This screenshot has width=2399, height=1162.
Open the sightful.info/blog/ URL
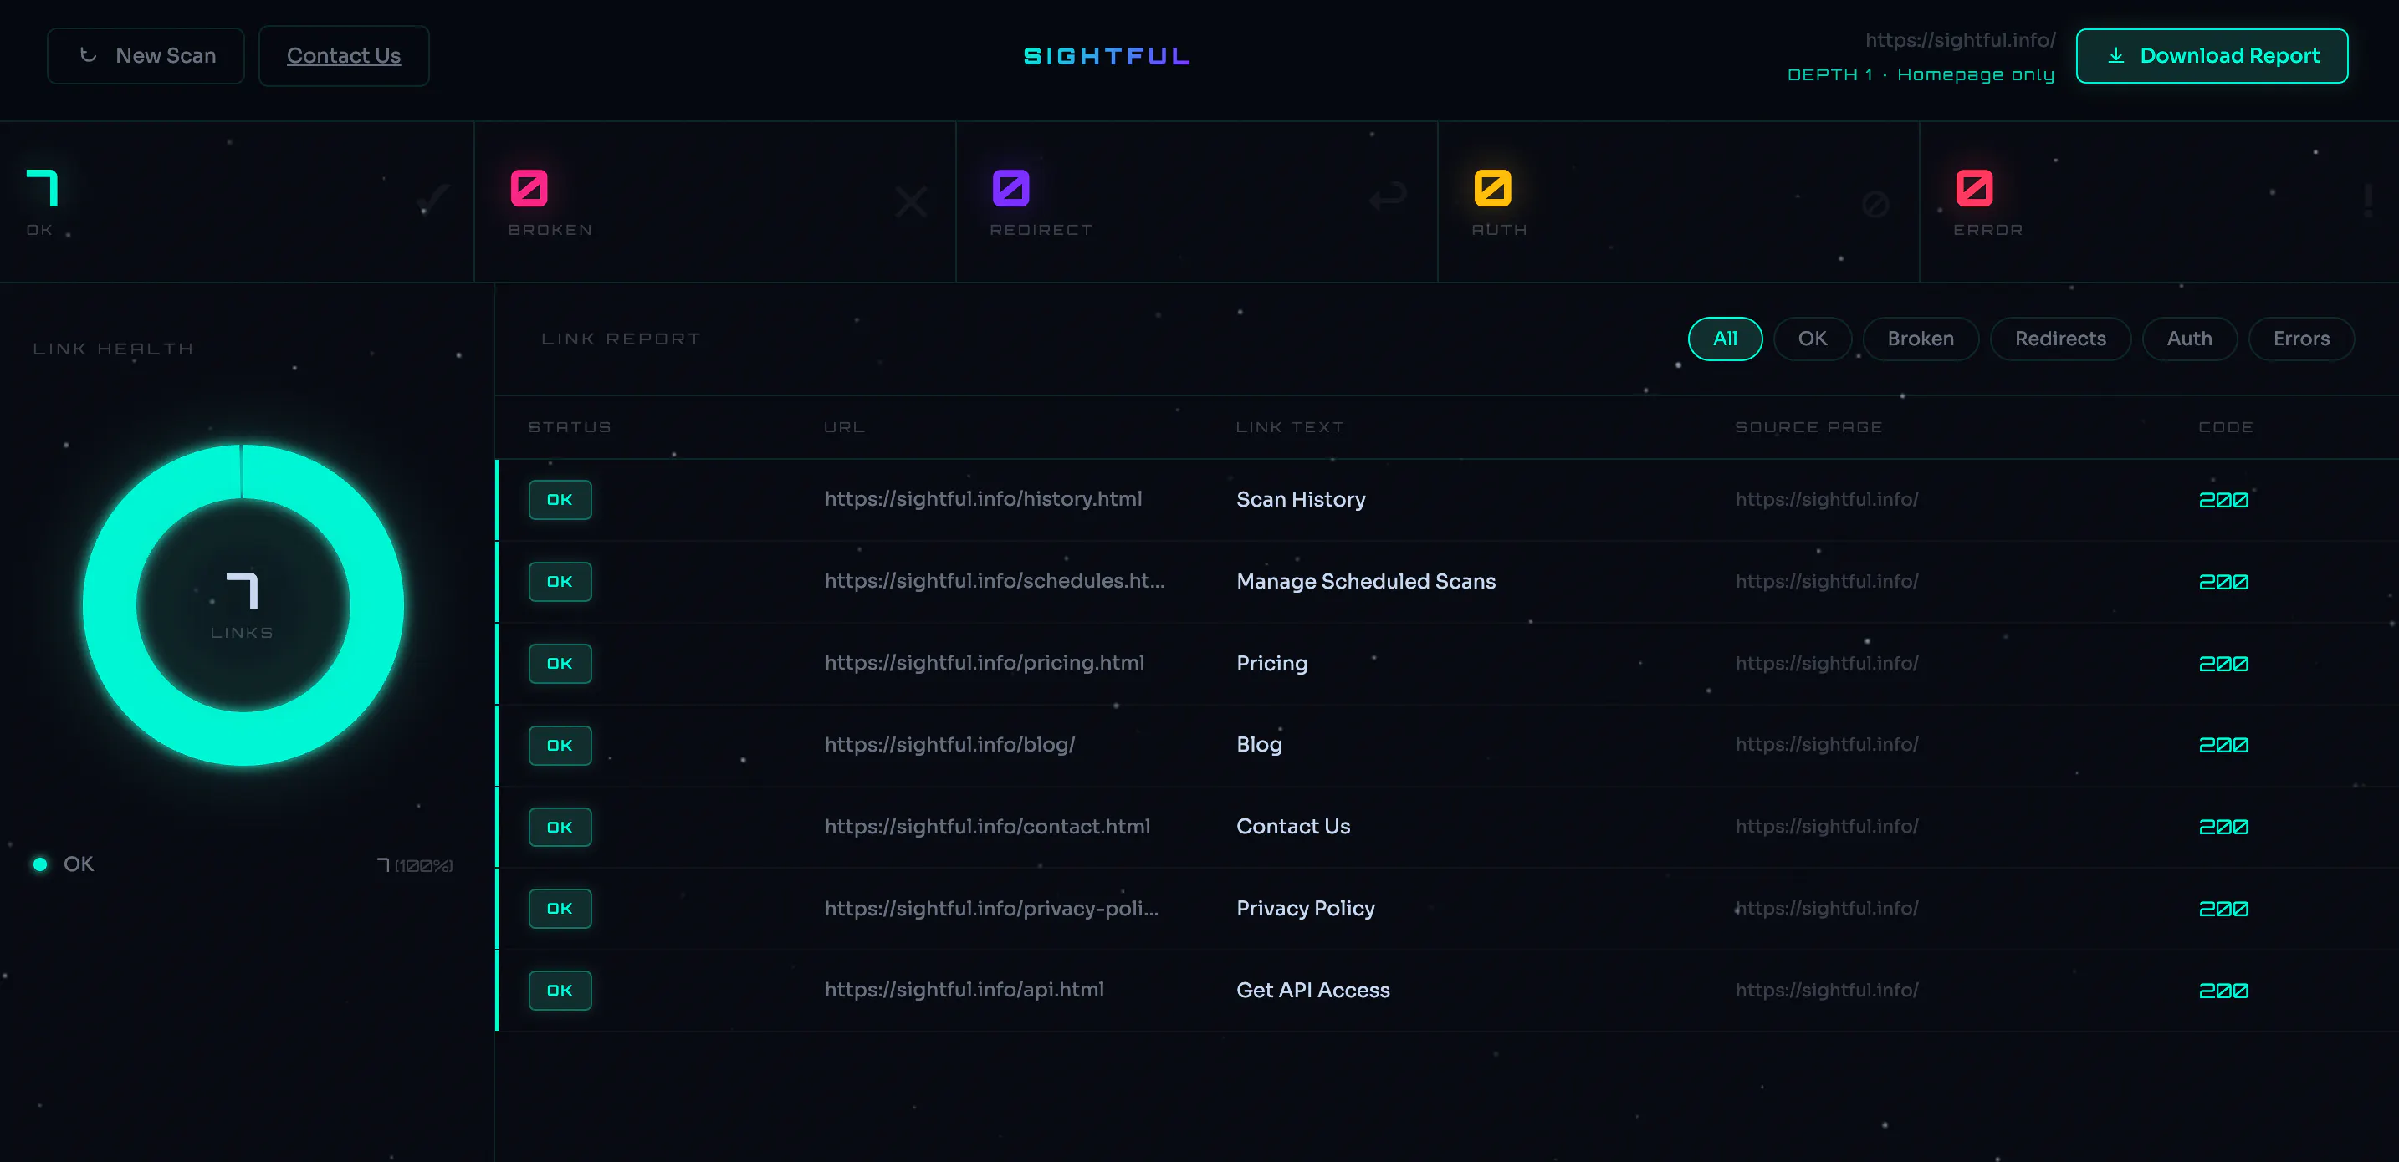click(x=950, y=745)
